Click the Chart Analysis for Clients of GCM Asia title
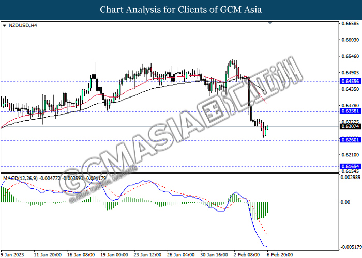Screen dimensions: 362x258 181,10
